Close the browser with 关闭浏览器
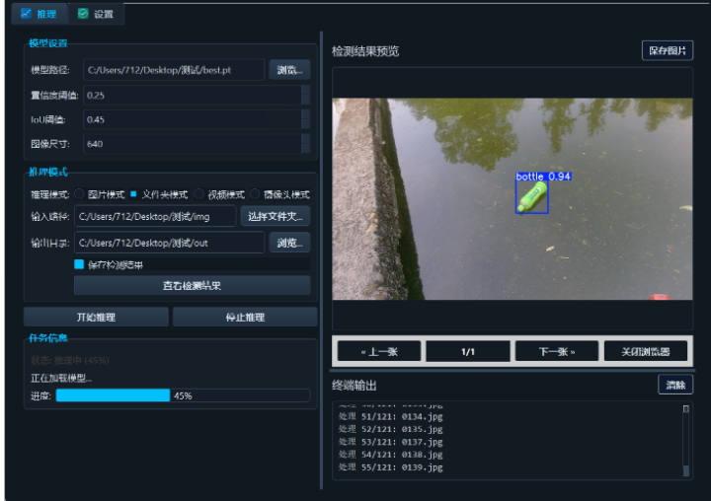 point(646,351)
